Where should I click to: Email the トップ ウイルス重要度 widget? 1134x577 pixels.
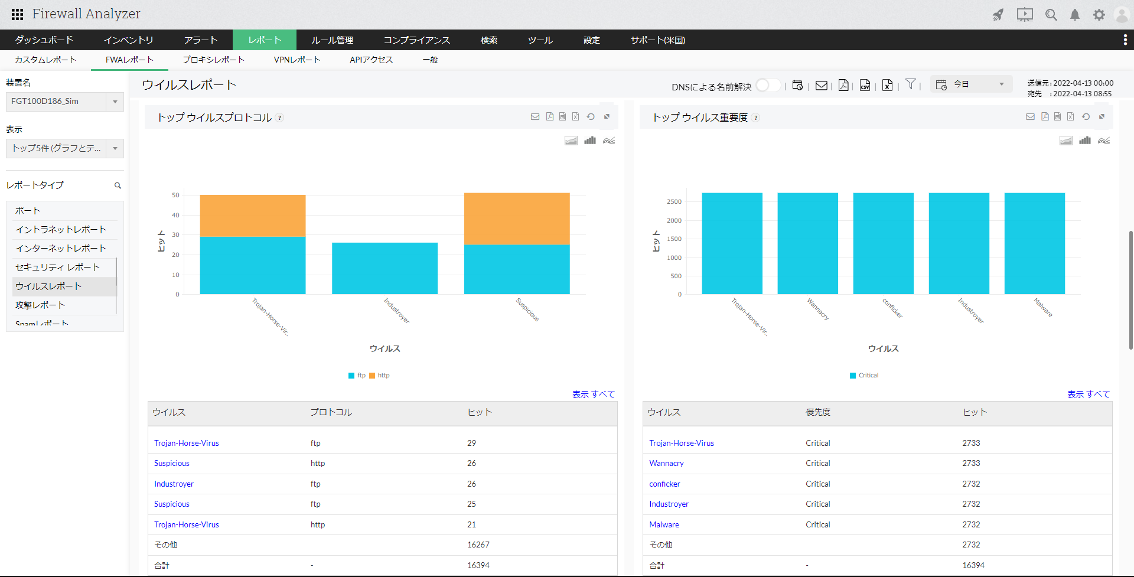pyautogui.click(x=1030, y=117)
